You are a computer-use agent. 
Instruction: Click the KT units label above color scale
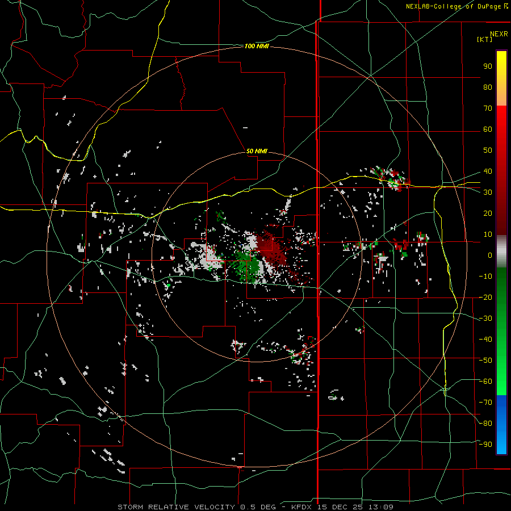[x=485, y=39]
